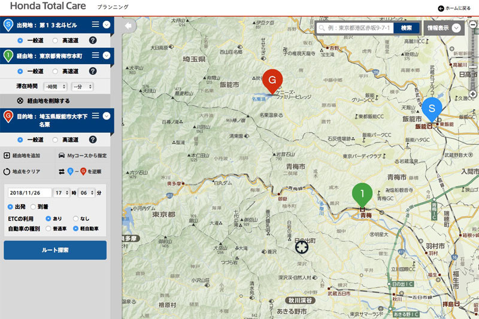The image size is (479, 319).
Task: Expand the 経由地 chevron dropdown
Action: click(107, 55)
